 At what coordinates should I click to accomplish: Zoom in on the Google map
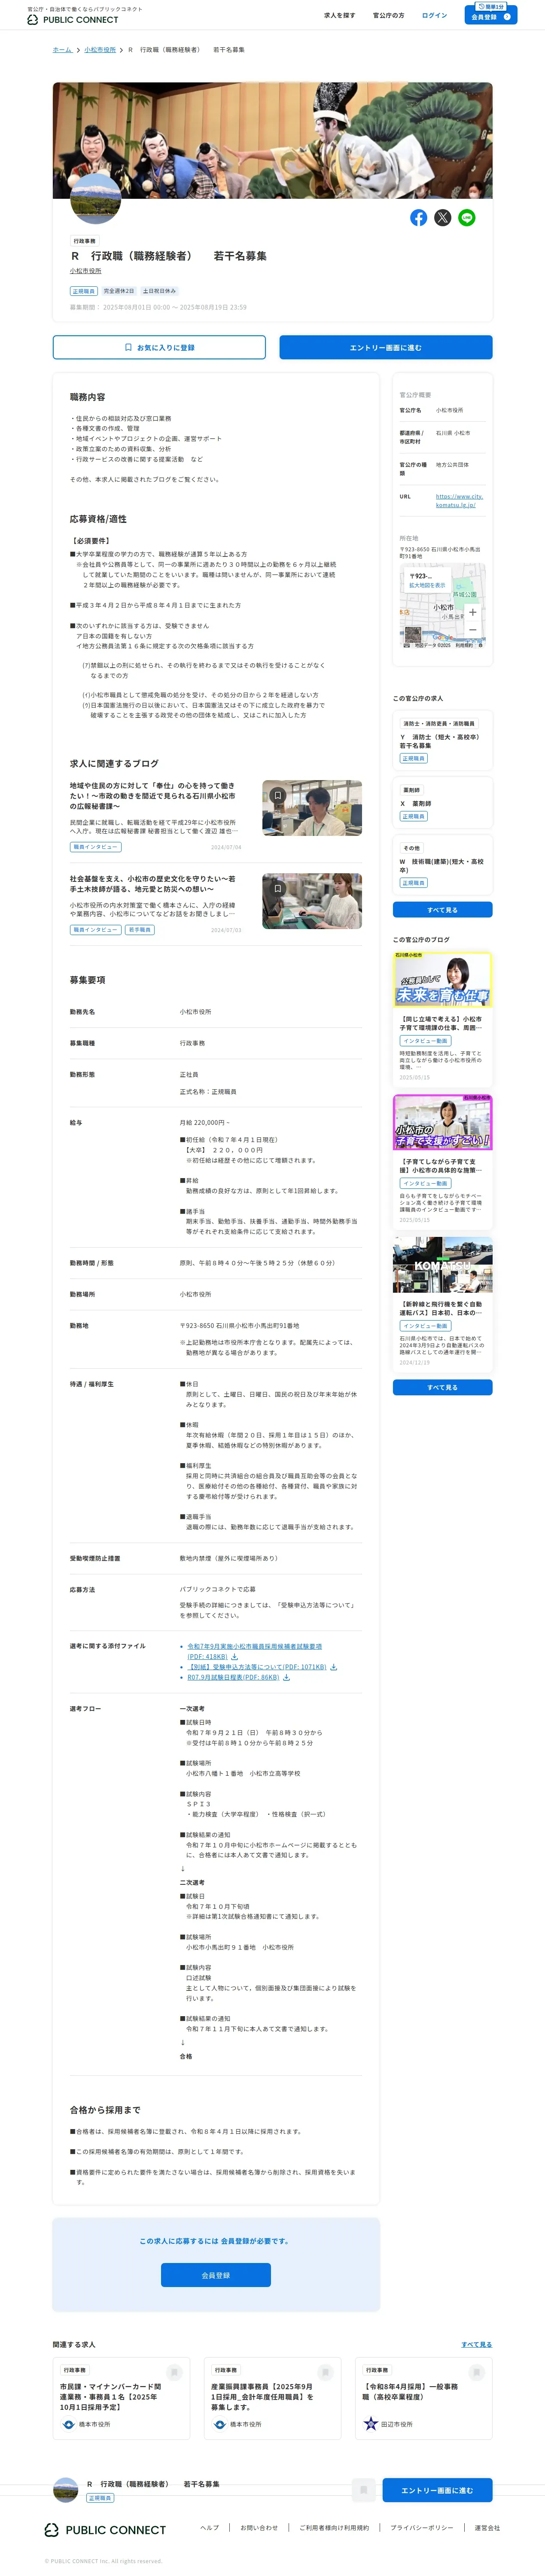coord(472,612)
